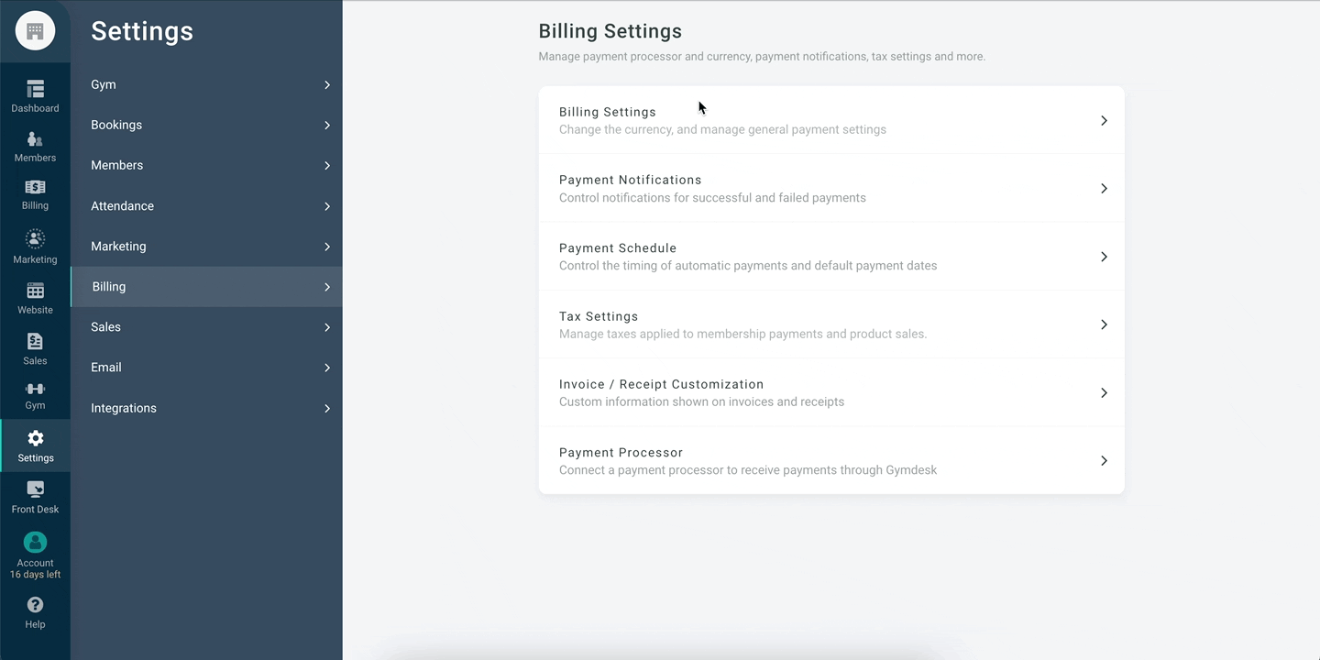Click the gym logo at top left
This screenshot has width=1320, height=660.
click(35, 31)
